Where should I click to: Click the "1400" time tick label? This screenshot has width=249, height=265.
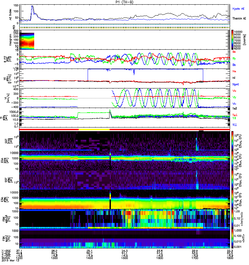(x=89, y=258)
